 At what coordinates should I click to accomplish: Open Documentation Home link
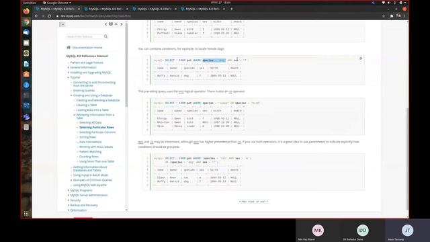(x=87, y=48)
